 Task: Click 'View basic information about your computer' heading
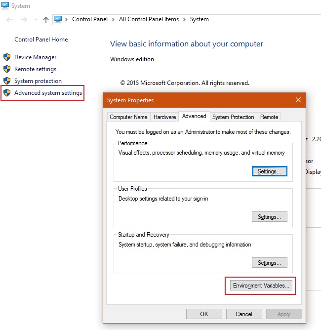(187, 44)
